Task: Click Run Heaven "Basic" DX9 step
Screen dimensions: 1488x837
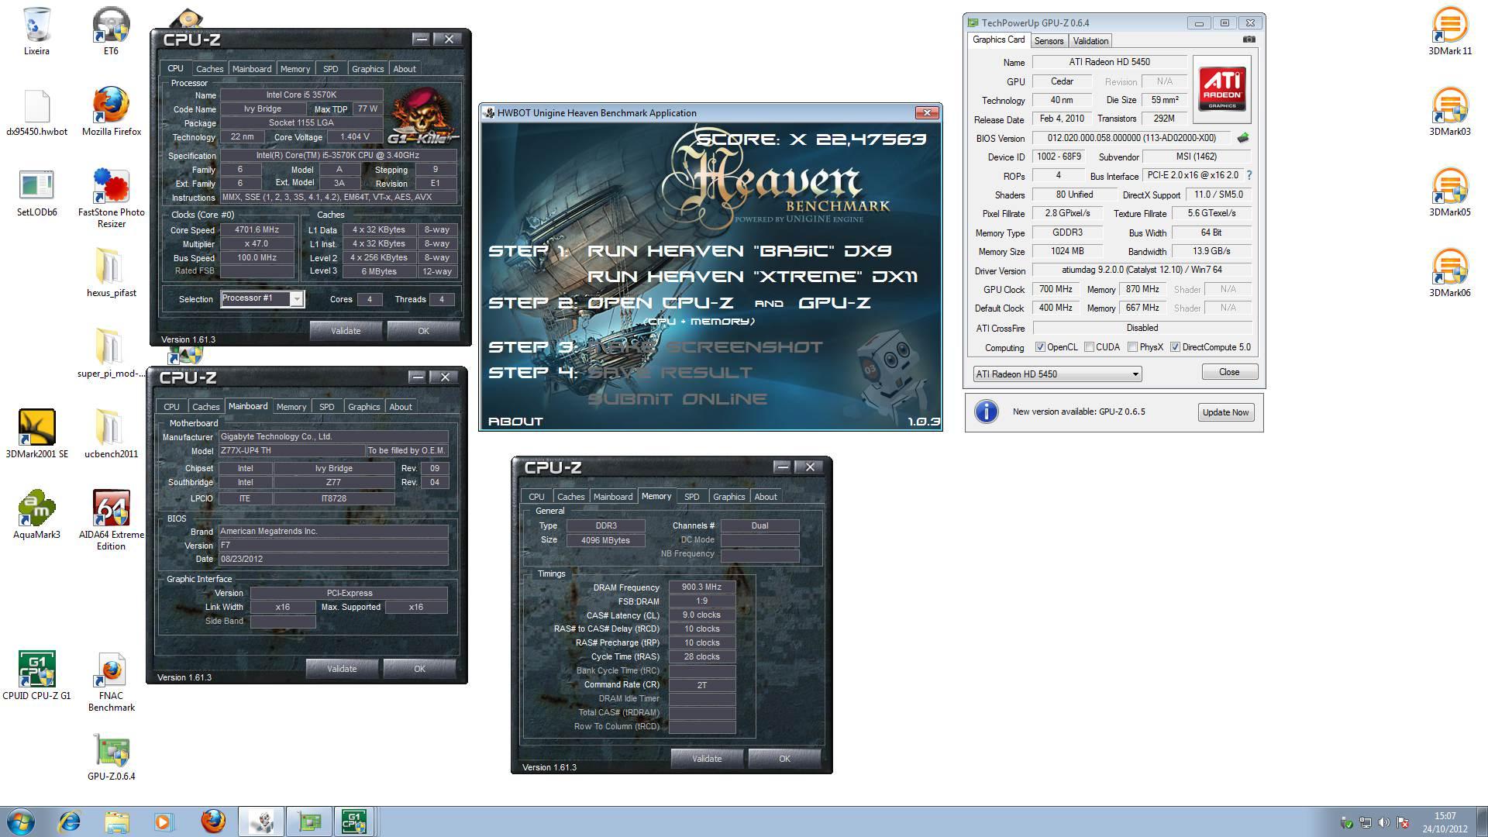Action: coord(739,251)
